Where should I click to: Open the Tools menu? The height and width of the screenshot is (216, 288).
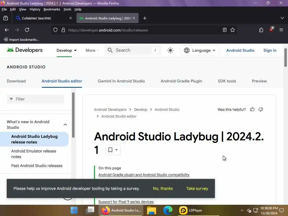tap(67, 9)
